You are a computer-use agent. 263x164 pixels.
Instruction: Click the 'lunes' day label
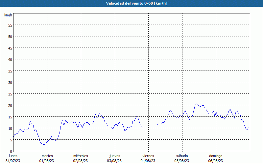click(13, 156)
